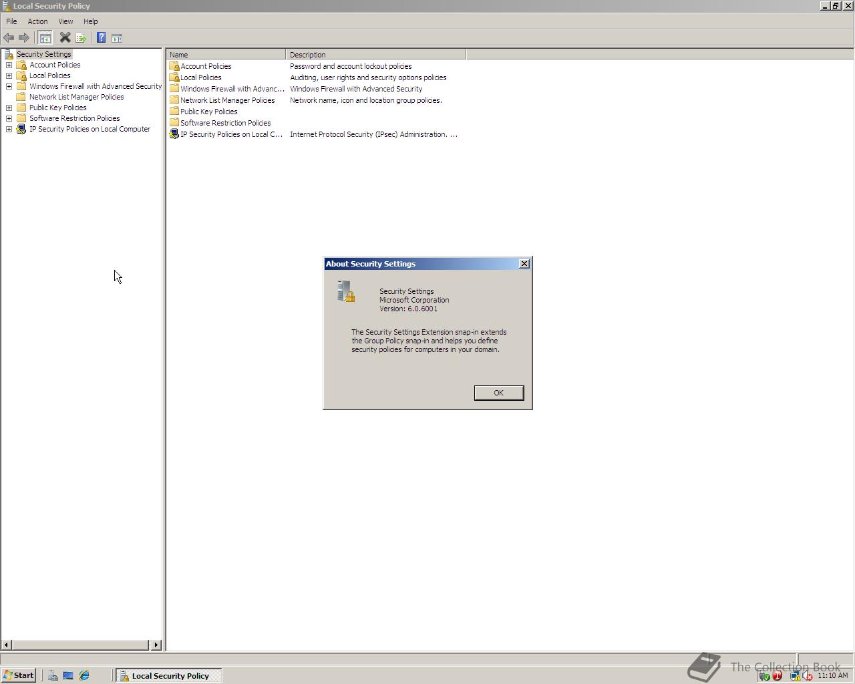Image resolution: width=855 pixels, height=684 pixels.
Task: Click 'Auditing, user rights and security options policies' text
Action: (x=368, y=77)
